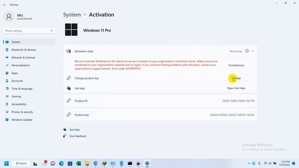The height and width of the screenshot is (168, 299).
Task: Select the Product ID value 00331-10000-00001-AA790
Action: coord(238,101)
